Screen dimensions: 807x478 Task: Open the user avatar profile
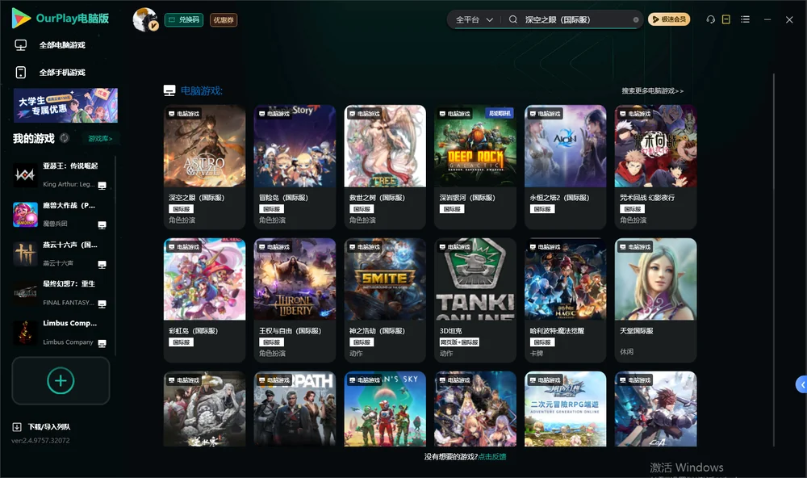click(144, 19)
